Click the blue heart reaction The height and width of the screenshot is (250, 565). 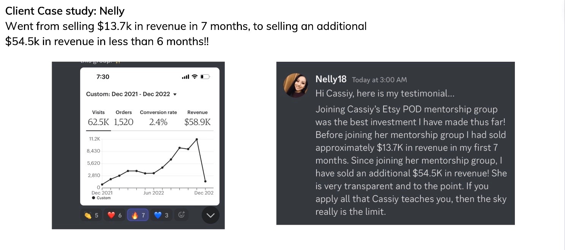click(161, 215)
